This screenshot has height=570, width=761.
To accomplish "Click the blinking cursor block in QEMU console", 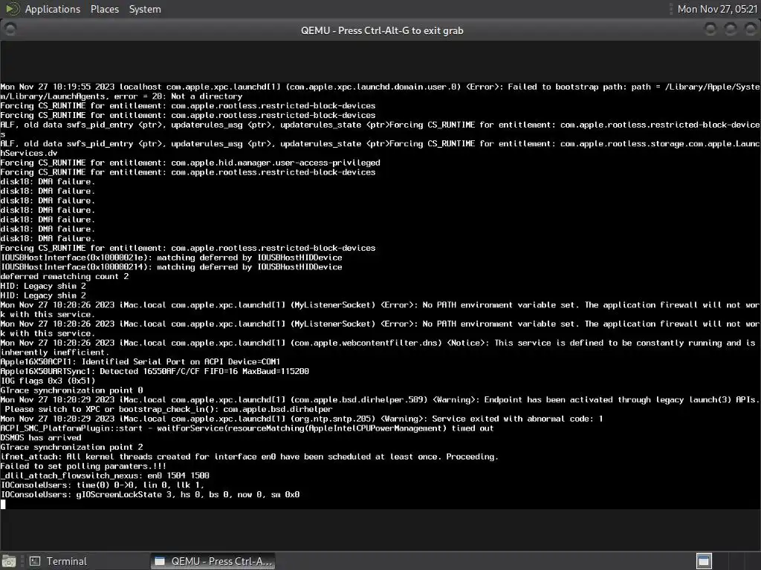I will point(3,504).
